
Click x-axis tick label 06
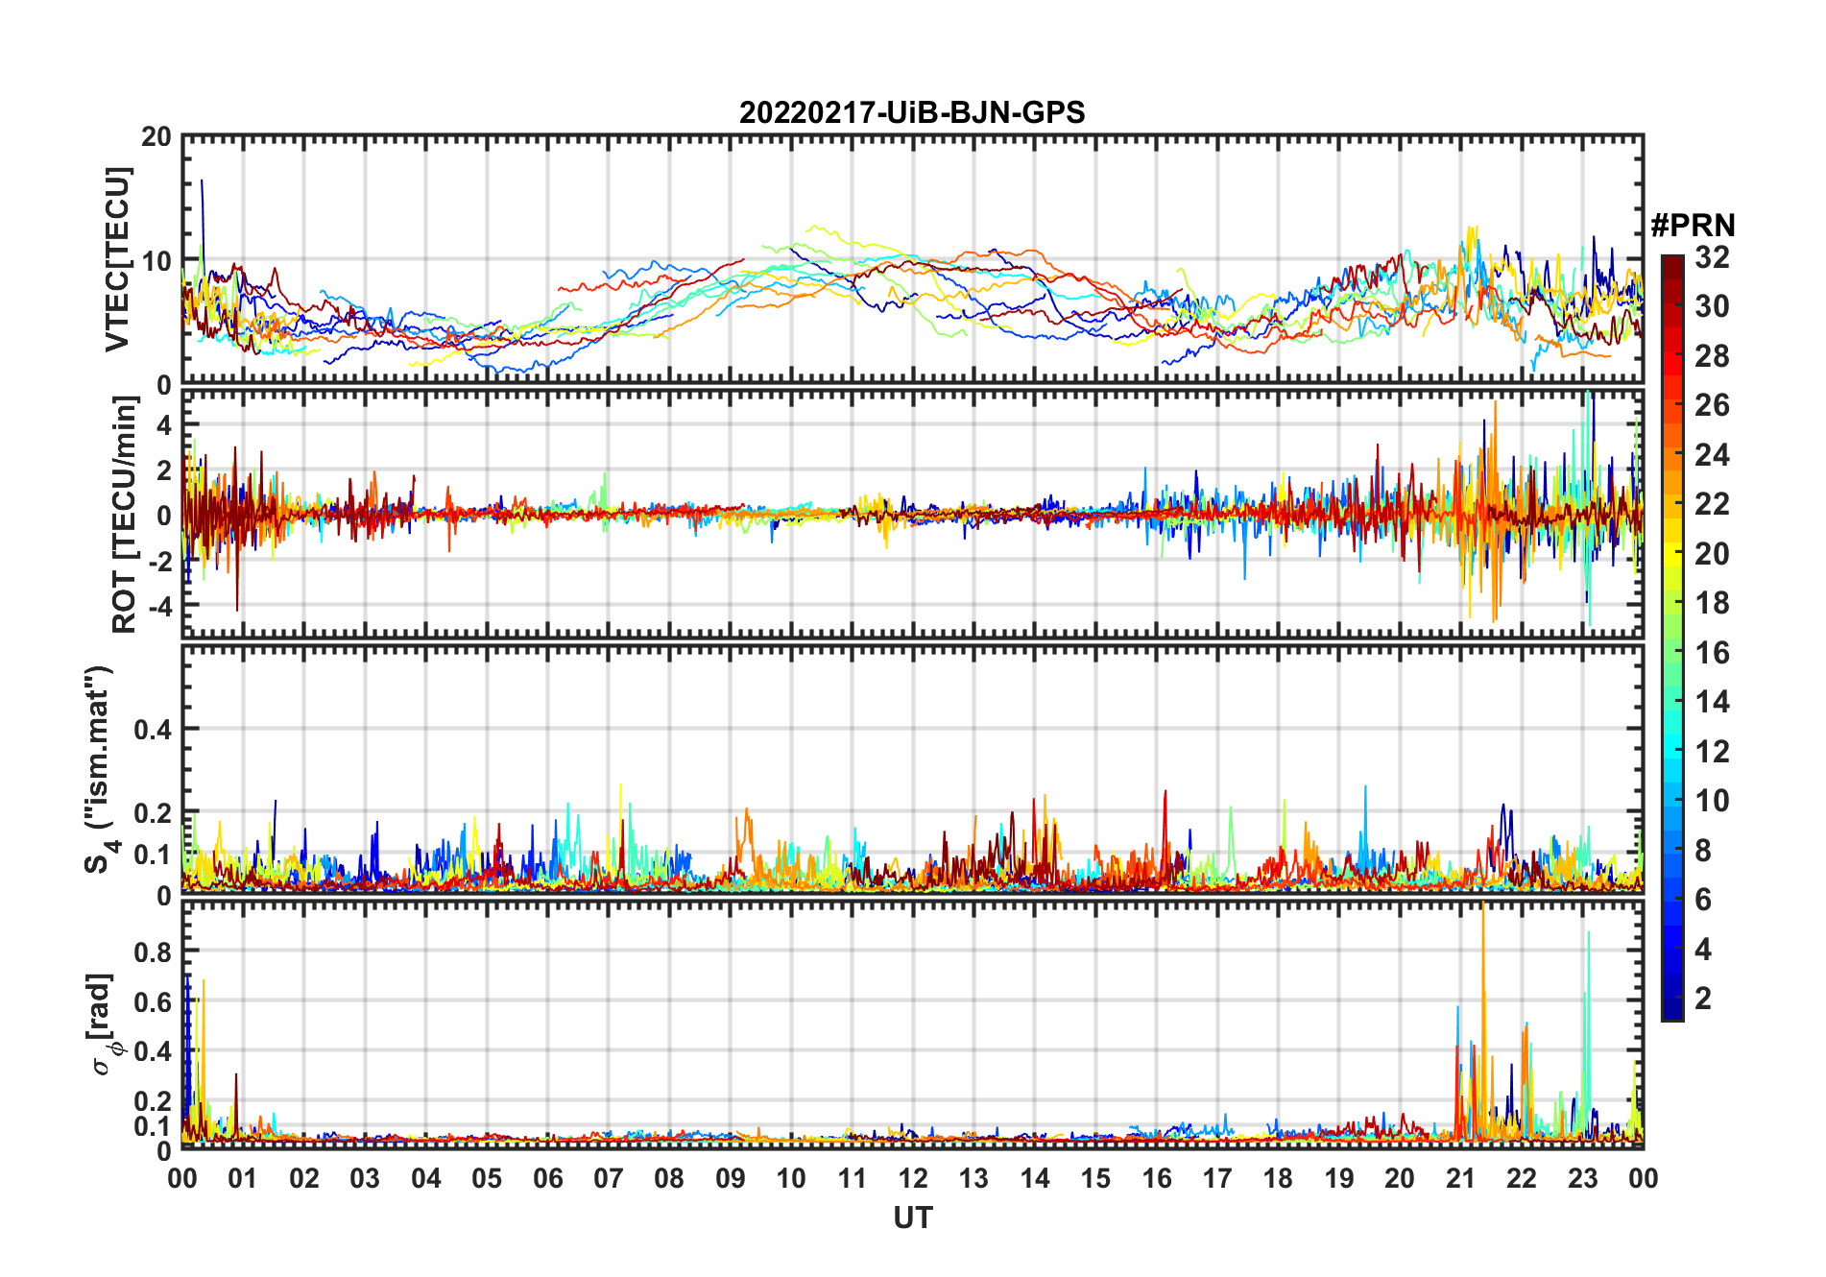tap(548, 1179)
